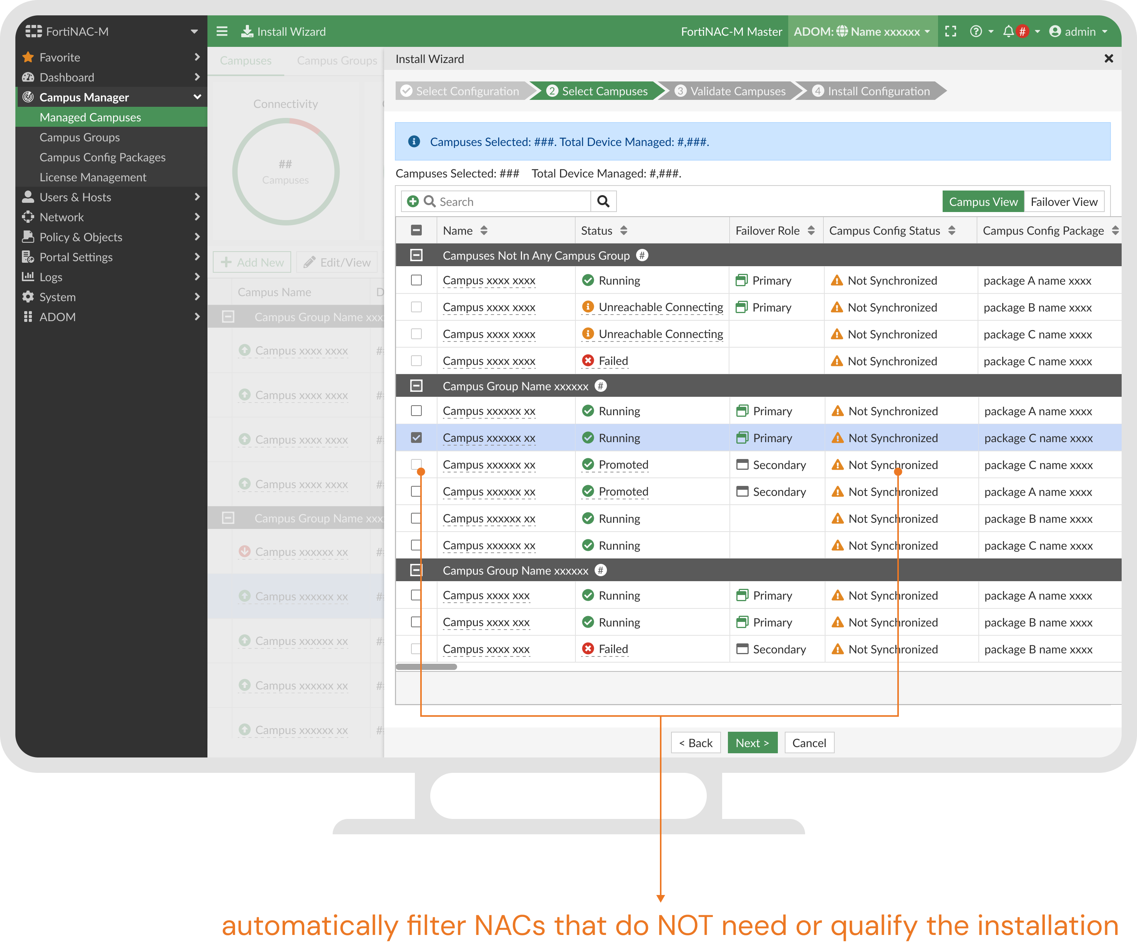Click the Network icon in sidebar
1137x948 pixels.
(28, 217)
